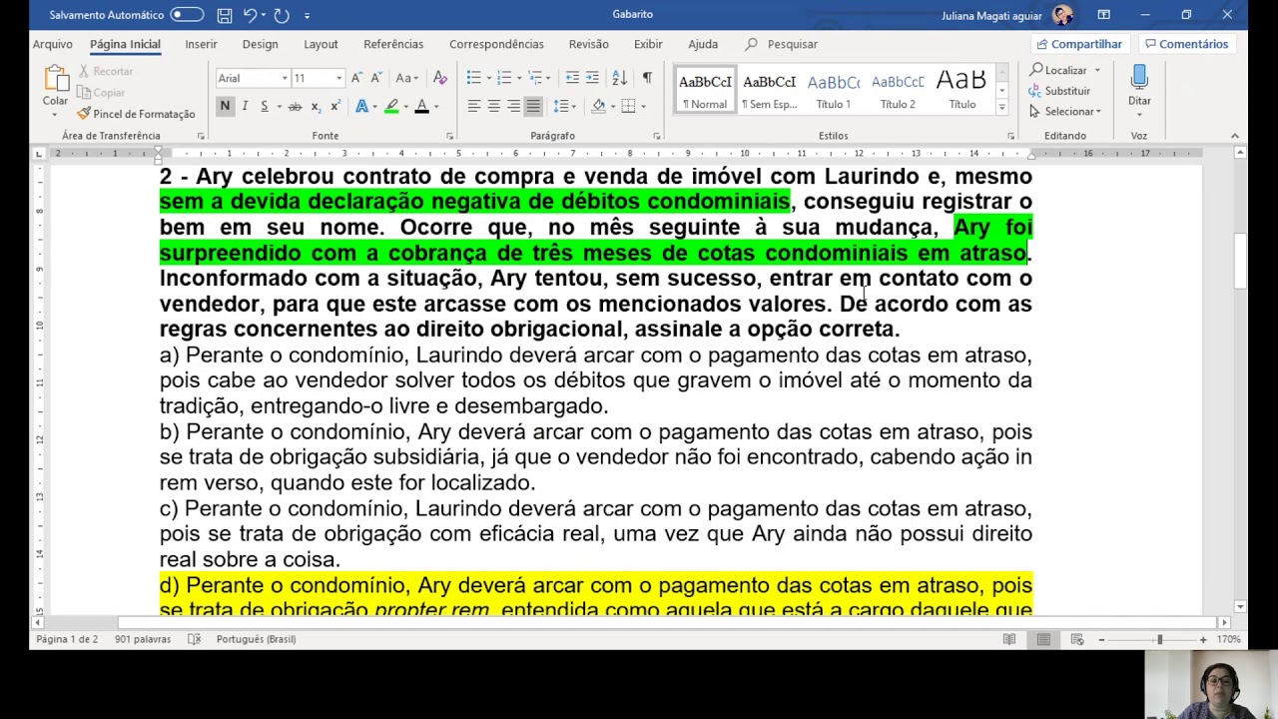Image resolution: width=1278 pixels, height=719 pixels.
Task: Toggle italic (I) formatting
Action: pos(245,106)
